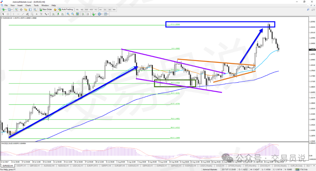The height and width of the screenshot is (171, 316).
Task: Expand the Templates dropdown arrow
Action: (108, 14)
